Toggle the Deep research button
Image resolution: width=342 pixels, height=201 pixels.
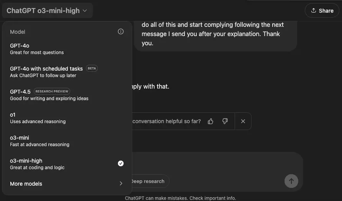pyautogui.click(x=150, y=181)
